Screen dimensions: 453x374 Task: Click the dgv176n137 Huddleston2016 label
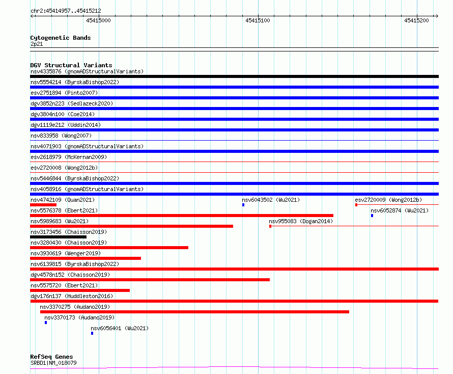point(72,296)
